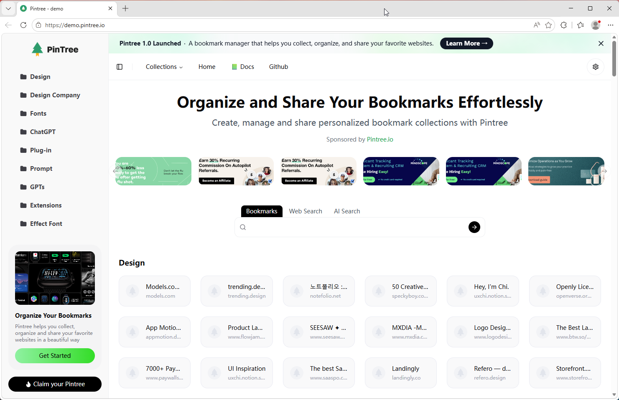This screenshot has width=619, height=400.
Task: Click the page vertical scrollbar thumb
Action: pos(614,58)
